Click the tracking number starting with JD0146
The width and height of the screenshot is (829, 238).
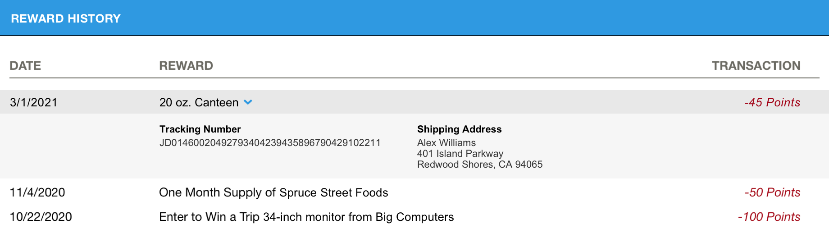[270, 143]
